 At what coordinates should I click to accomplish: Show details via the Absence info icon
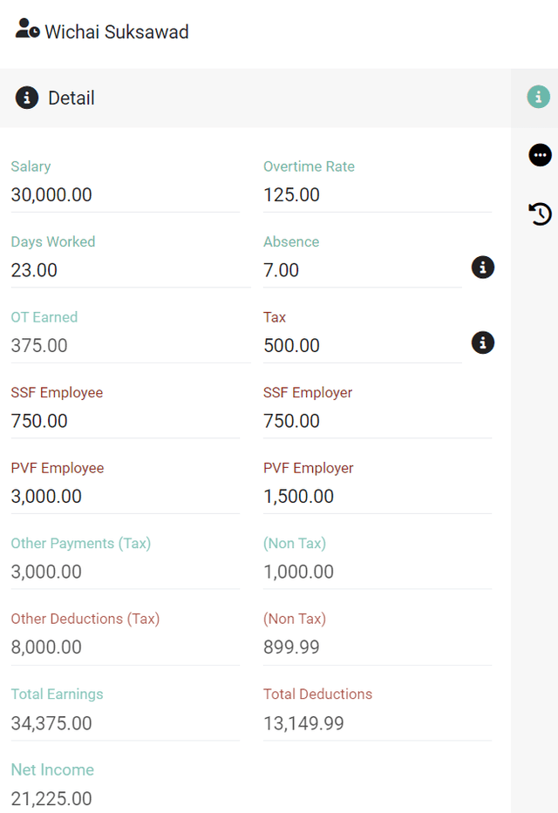pyautogui.click(x=483, y=268)
